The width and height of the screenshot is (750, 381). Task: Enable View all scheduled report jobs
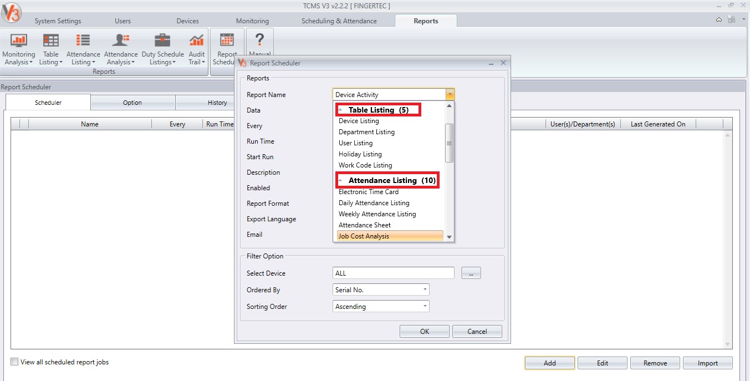14,362
